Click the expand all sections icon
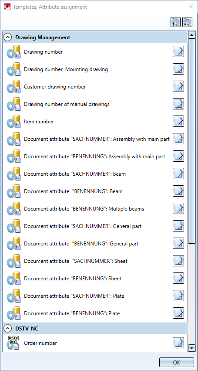This screenshot has height=371, width=198. click(187, 22)
